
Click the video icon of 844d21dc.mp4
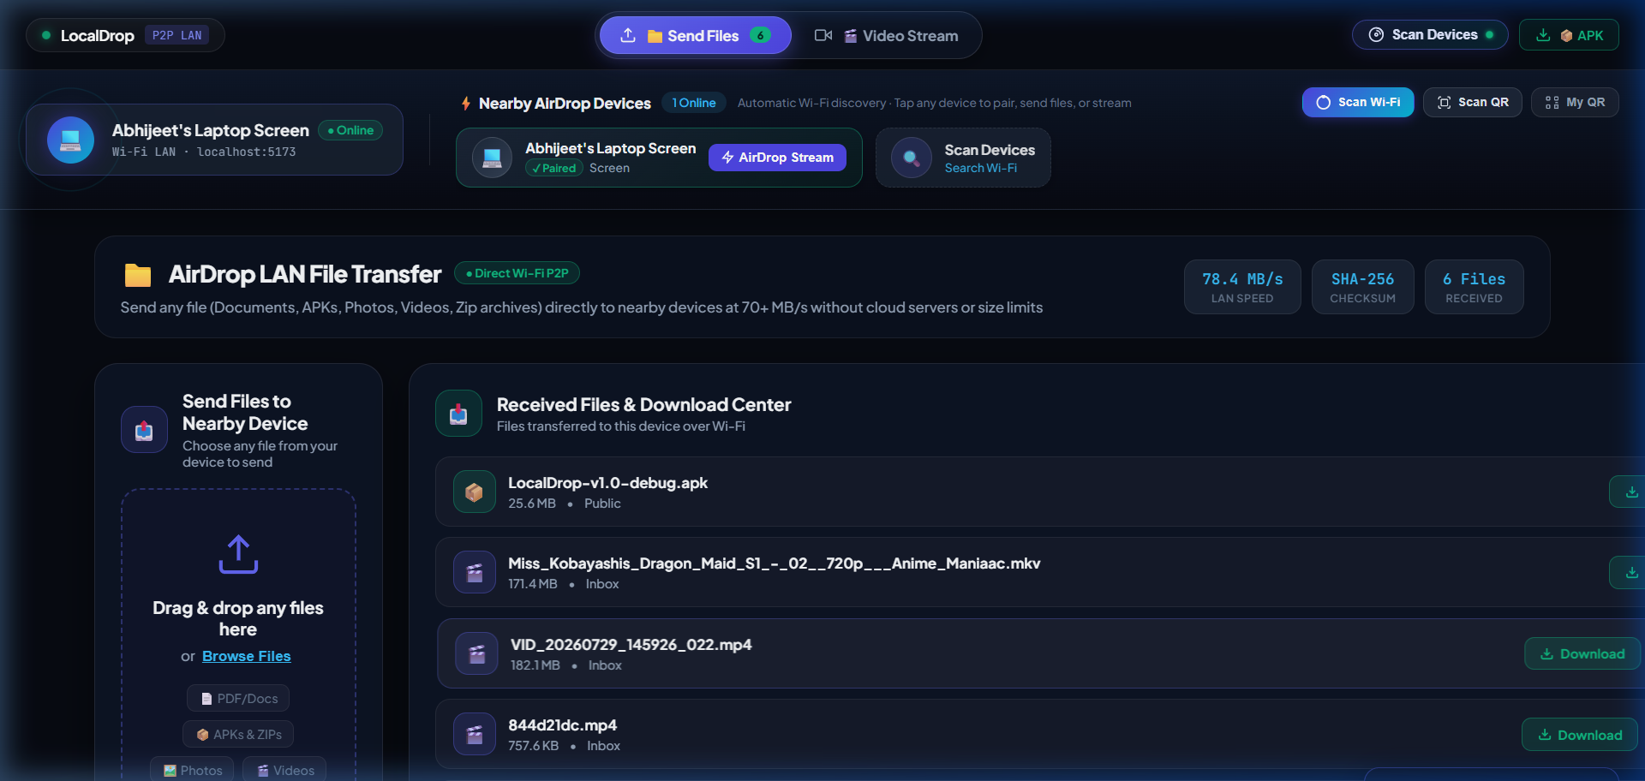[x=474, y=734]
